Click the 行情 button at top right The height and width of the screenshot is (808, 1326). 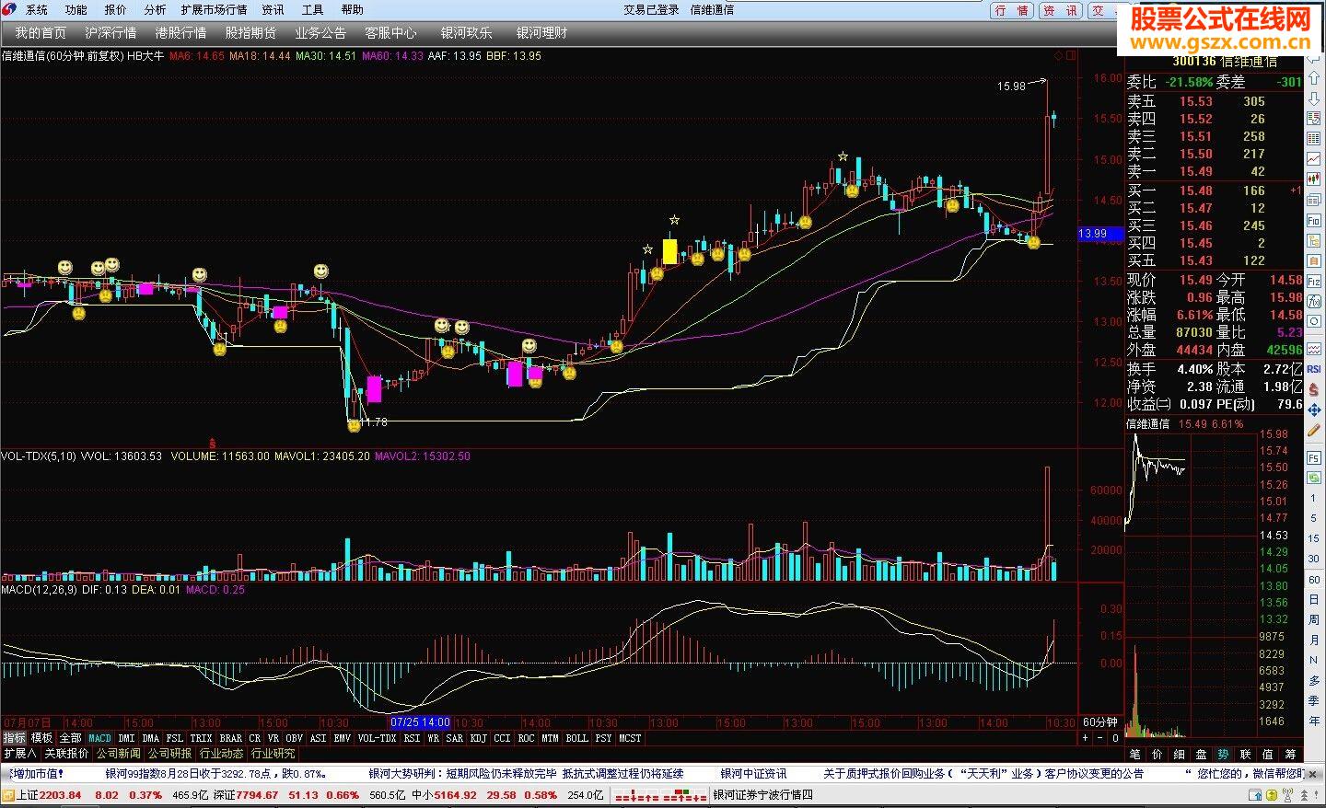click(1012, 11)
